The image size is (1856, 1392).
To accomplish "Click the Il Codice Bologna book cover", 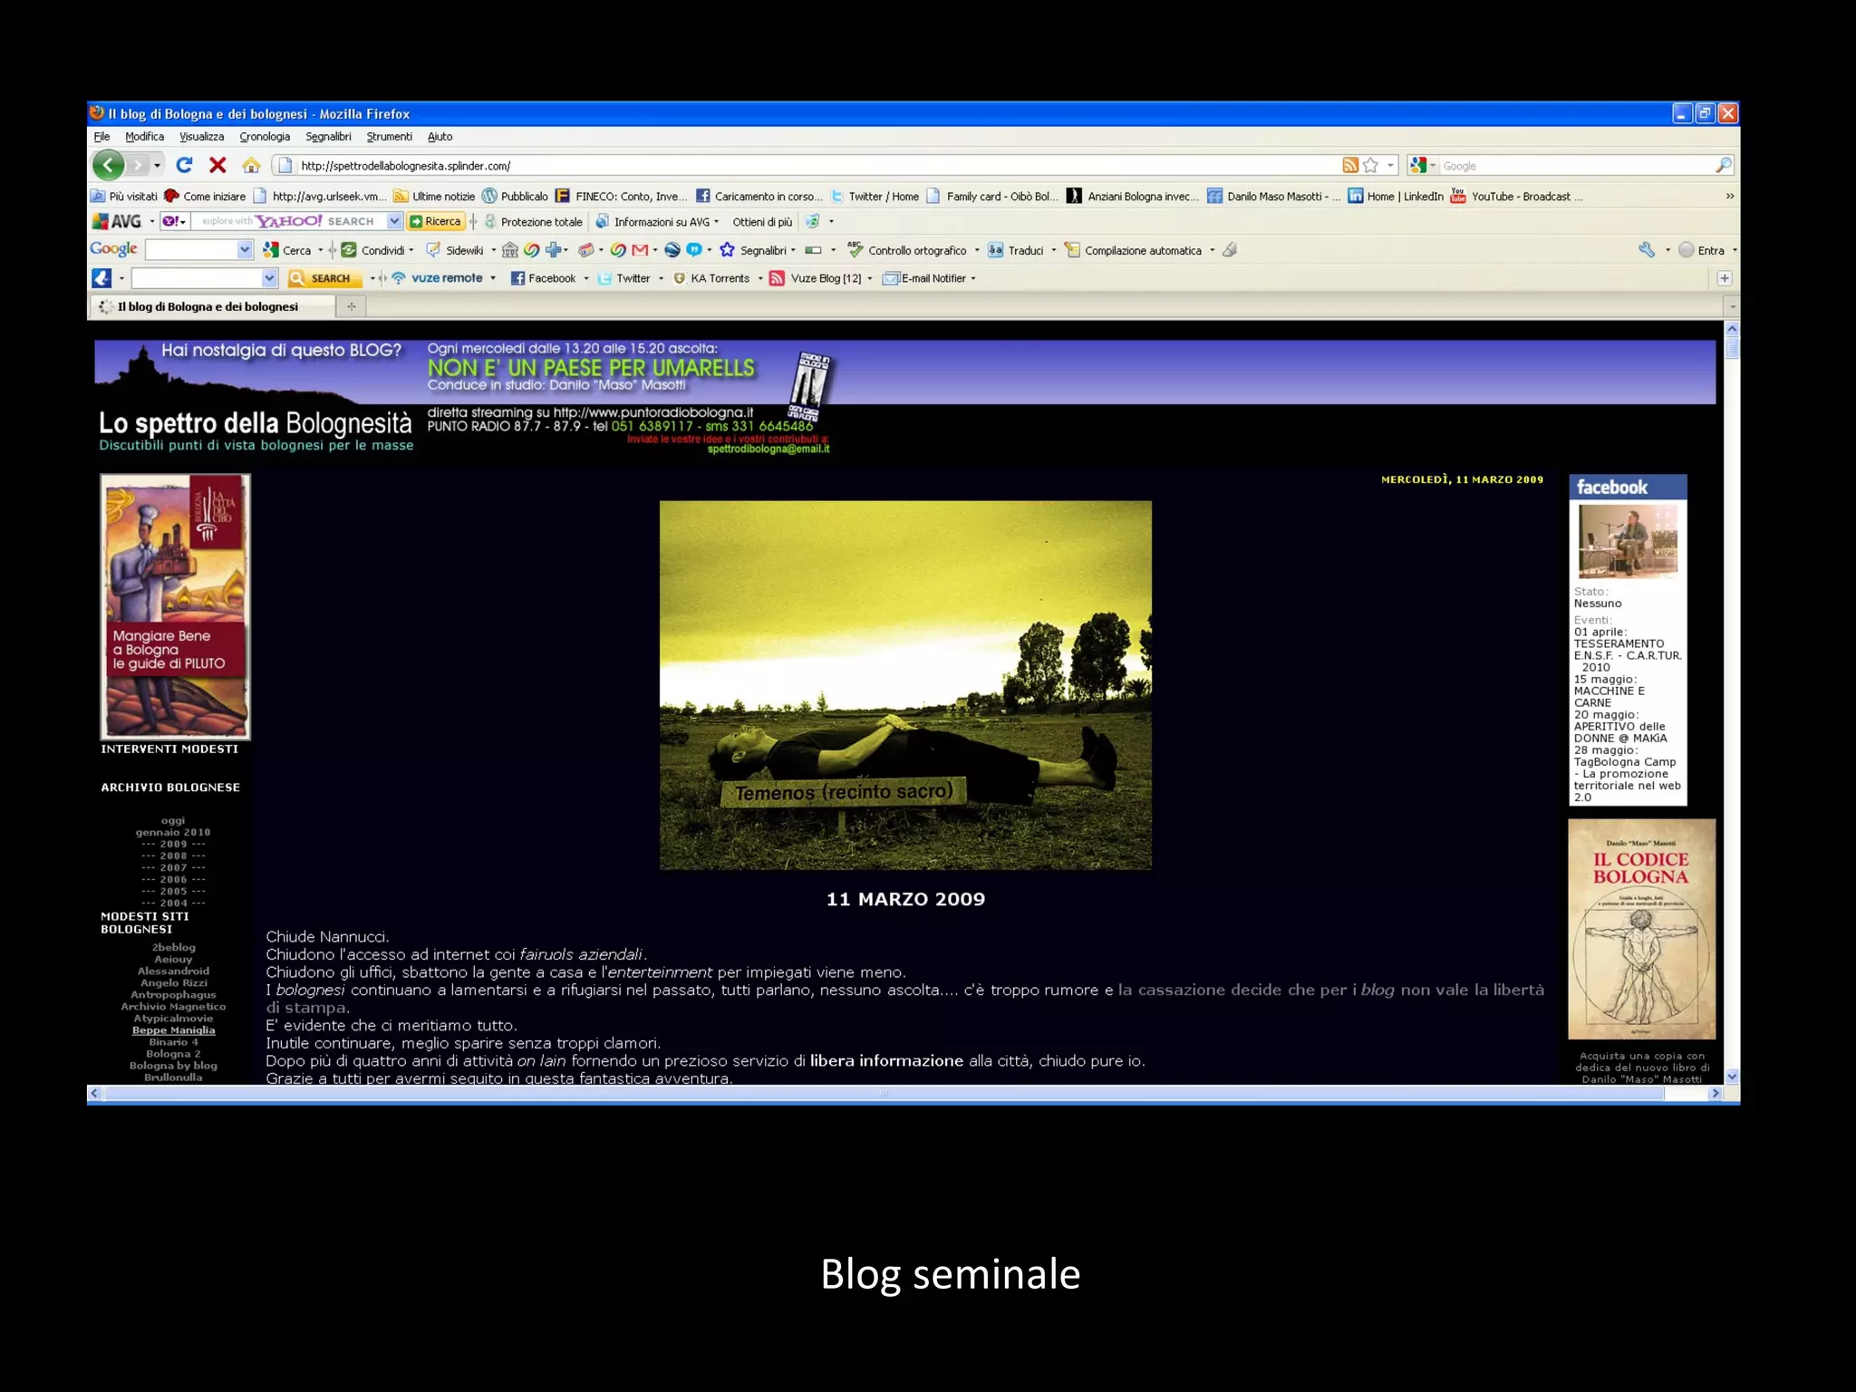I will tap(1641, 929).
